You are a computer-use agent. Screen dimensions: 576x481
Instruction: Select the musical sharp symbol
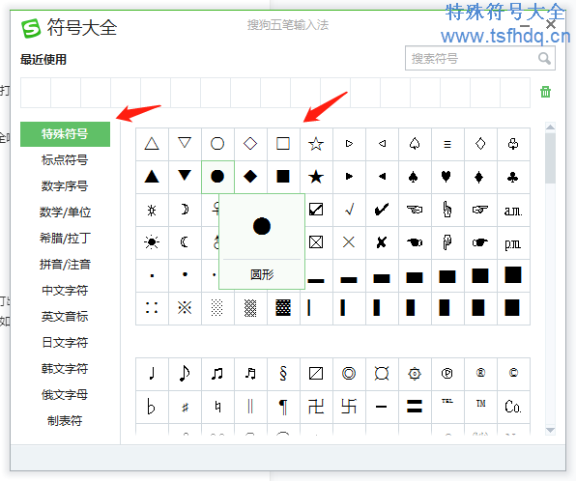(x=186, y=408)
